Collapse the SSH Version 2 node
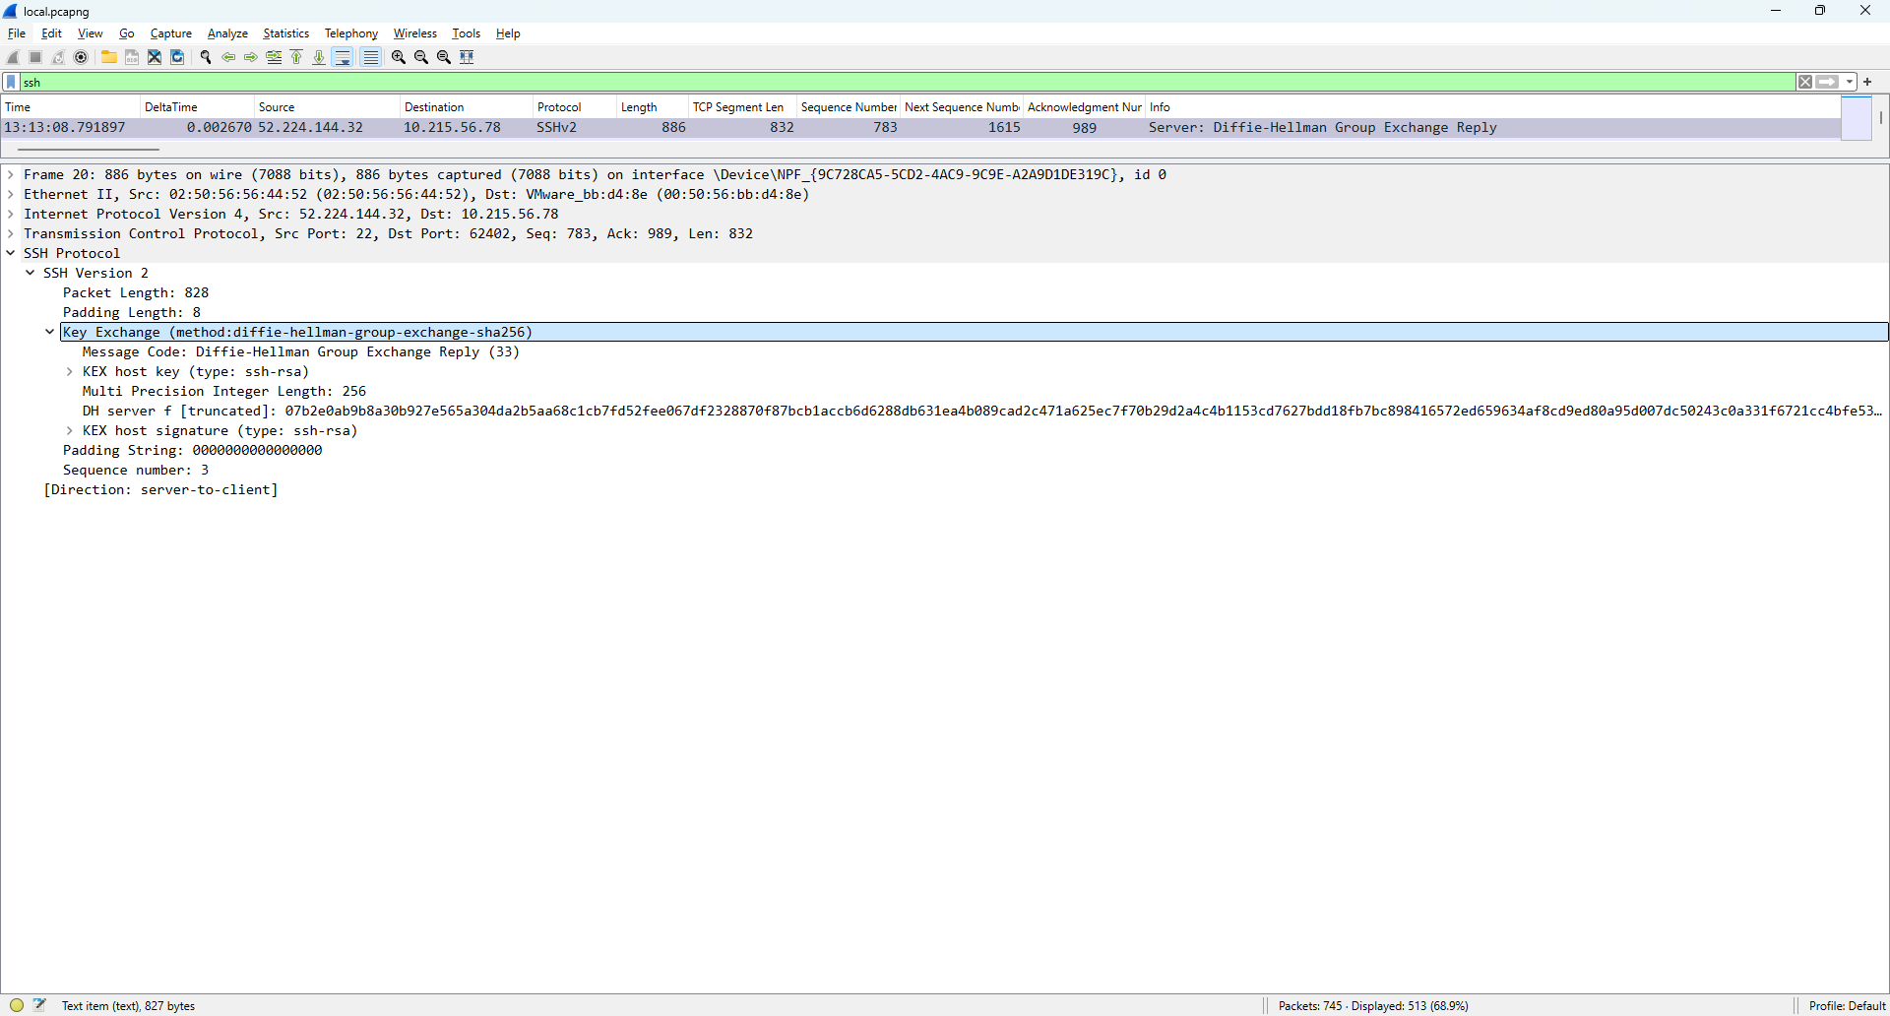 [31, 273]
